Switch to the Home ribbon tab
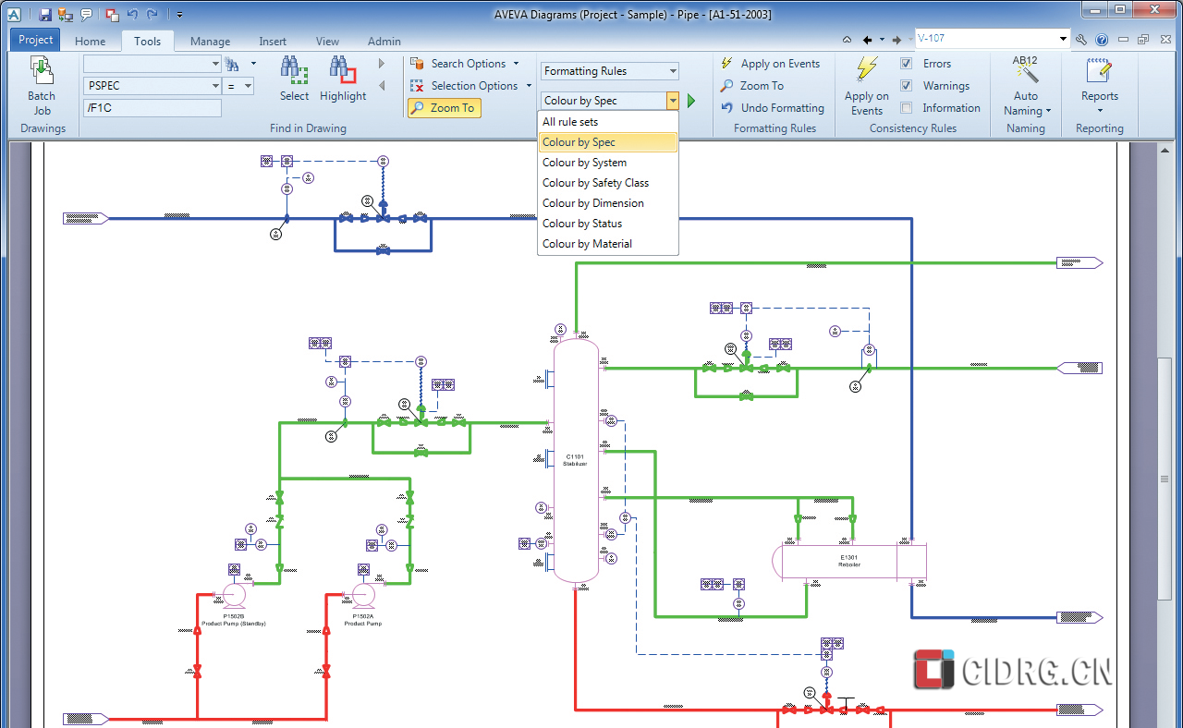The height and width of the screenshot is (728, 1183). (90, 42)
